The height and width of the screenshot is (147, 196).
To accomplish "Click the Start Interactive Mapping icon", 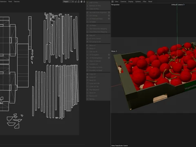I will (87, 29).
